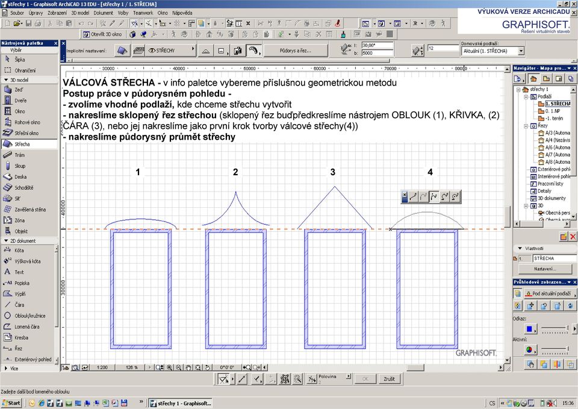Collapse the 2D dokument palette section

click(6, 241)
